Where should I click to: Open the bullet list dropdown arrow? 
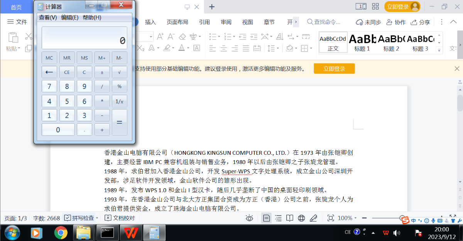pyautogui.click(x=218, y=37)
